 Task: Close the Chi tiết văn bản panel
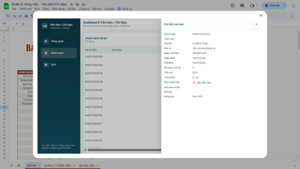(x=256, y=24)
